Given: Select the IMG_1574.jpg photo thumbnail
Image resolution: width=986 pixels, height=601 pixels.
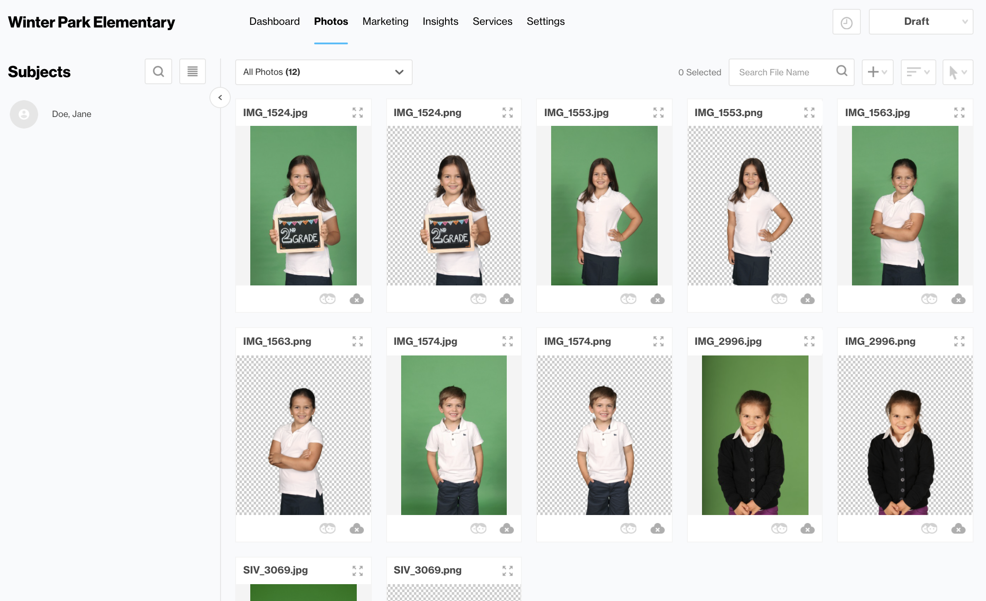Looking at the screenshot, I should pyautogui.click(x=454, y=435).
